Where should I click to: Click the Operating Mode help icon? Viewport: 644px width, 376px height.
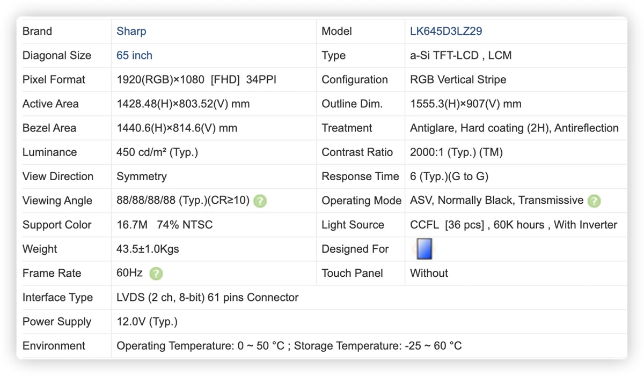click(x=594, y=201)
